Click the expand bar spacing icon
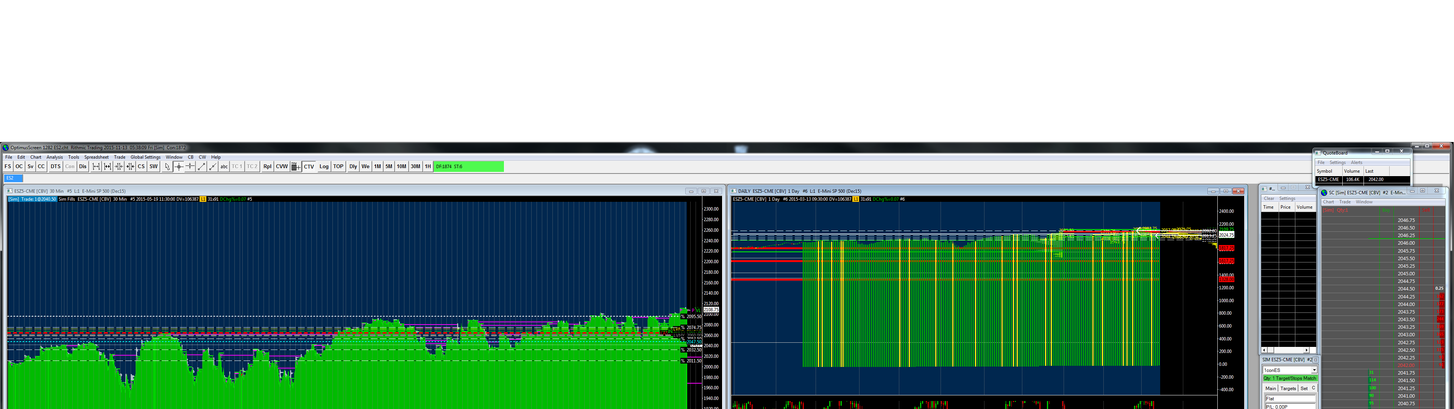The image size is (1454, 409). 96,167
